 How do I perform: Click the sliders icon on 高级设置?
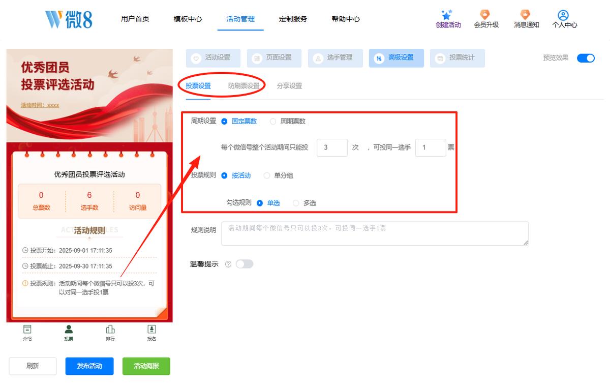pos(379,58)
